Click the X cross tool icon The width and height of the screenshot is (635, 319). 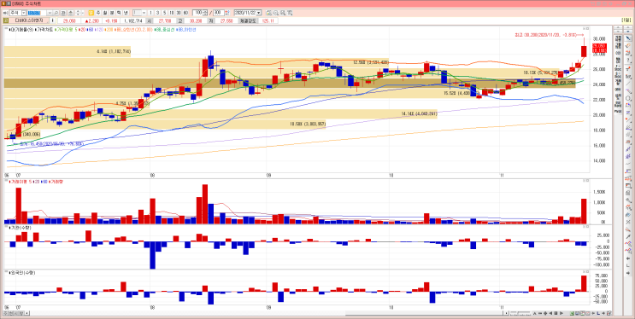click(628, 222)
